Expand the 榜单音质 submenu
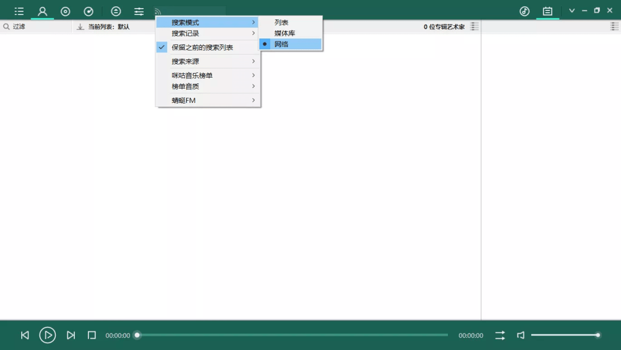 coord(208,86)
